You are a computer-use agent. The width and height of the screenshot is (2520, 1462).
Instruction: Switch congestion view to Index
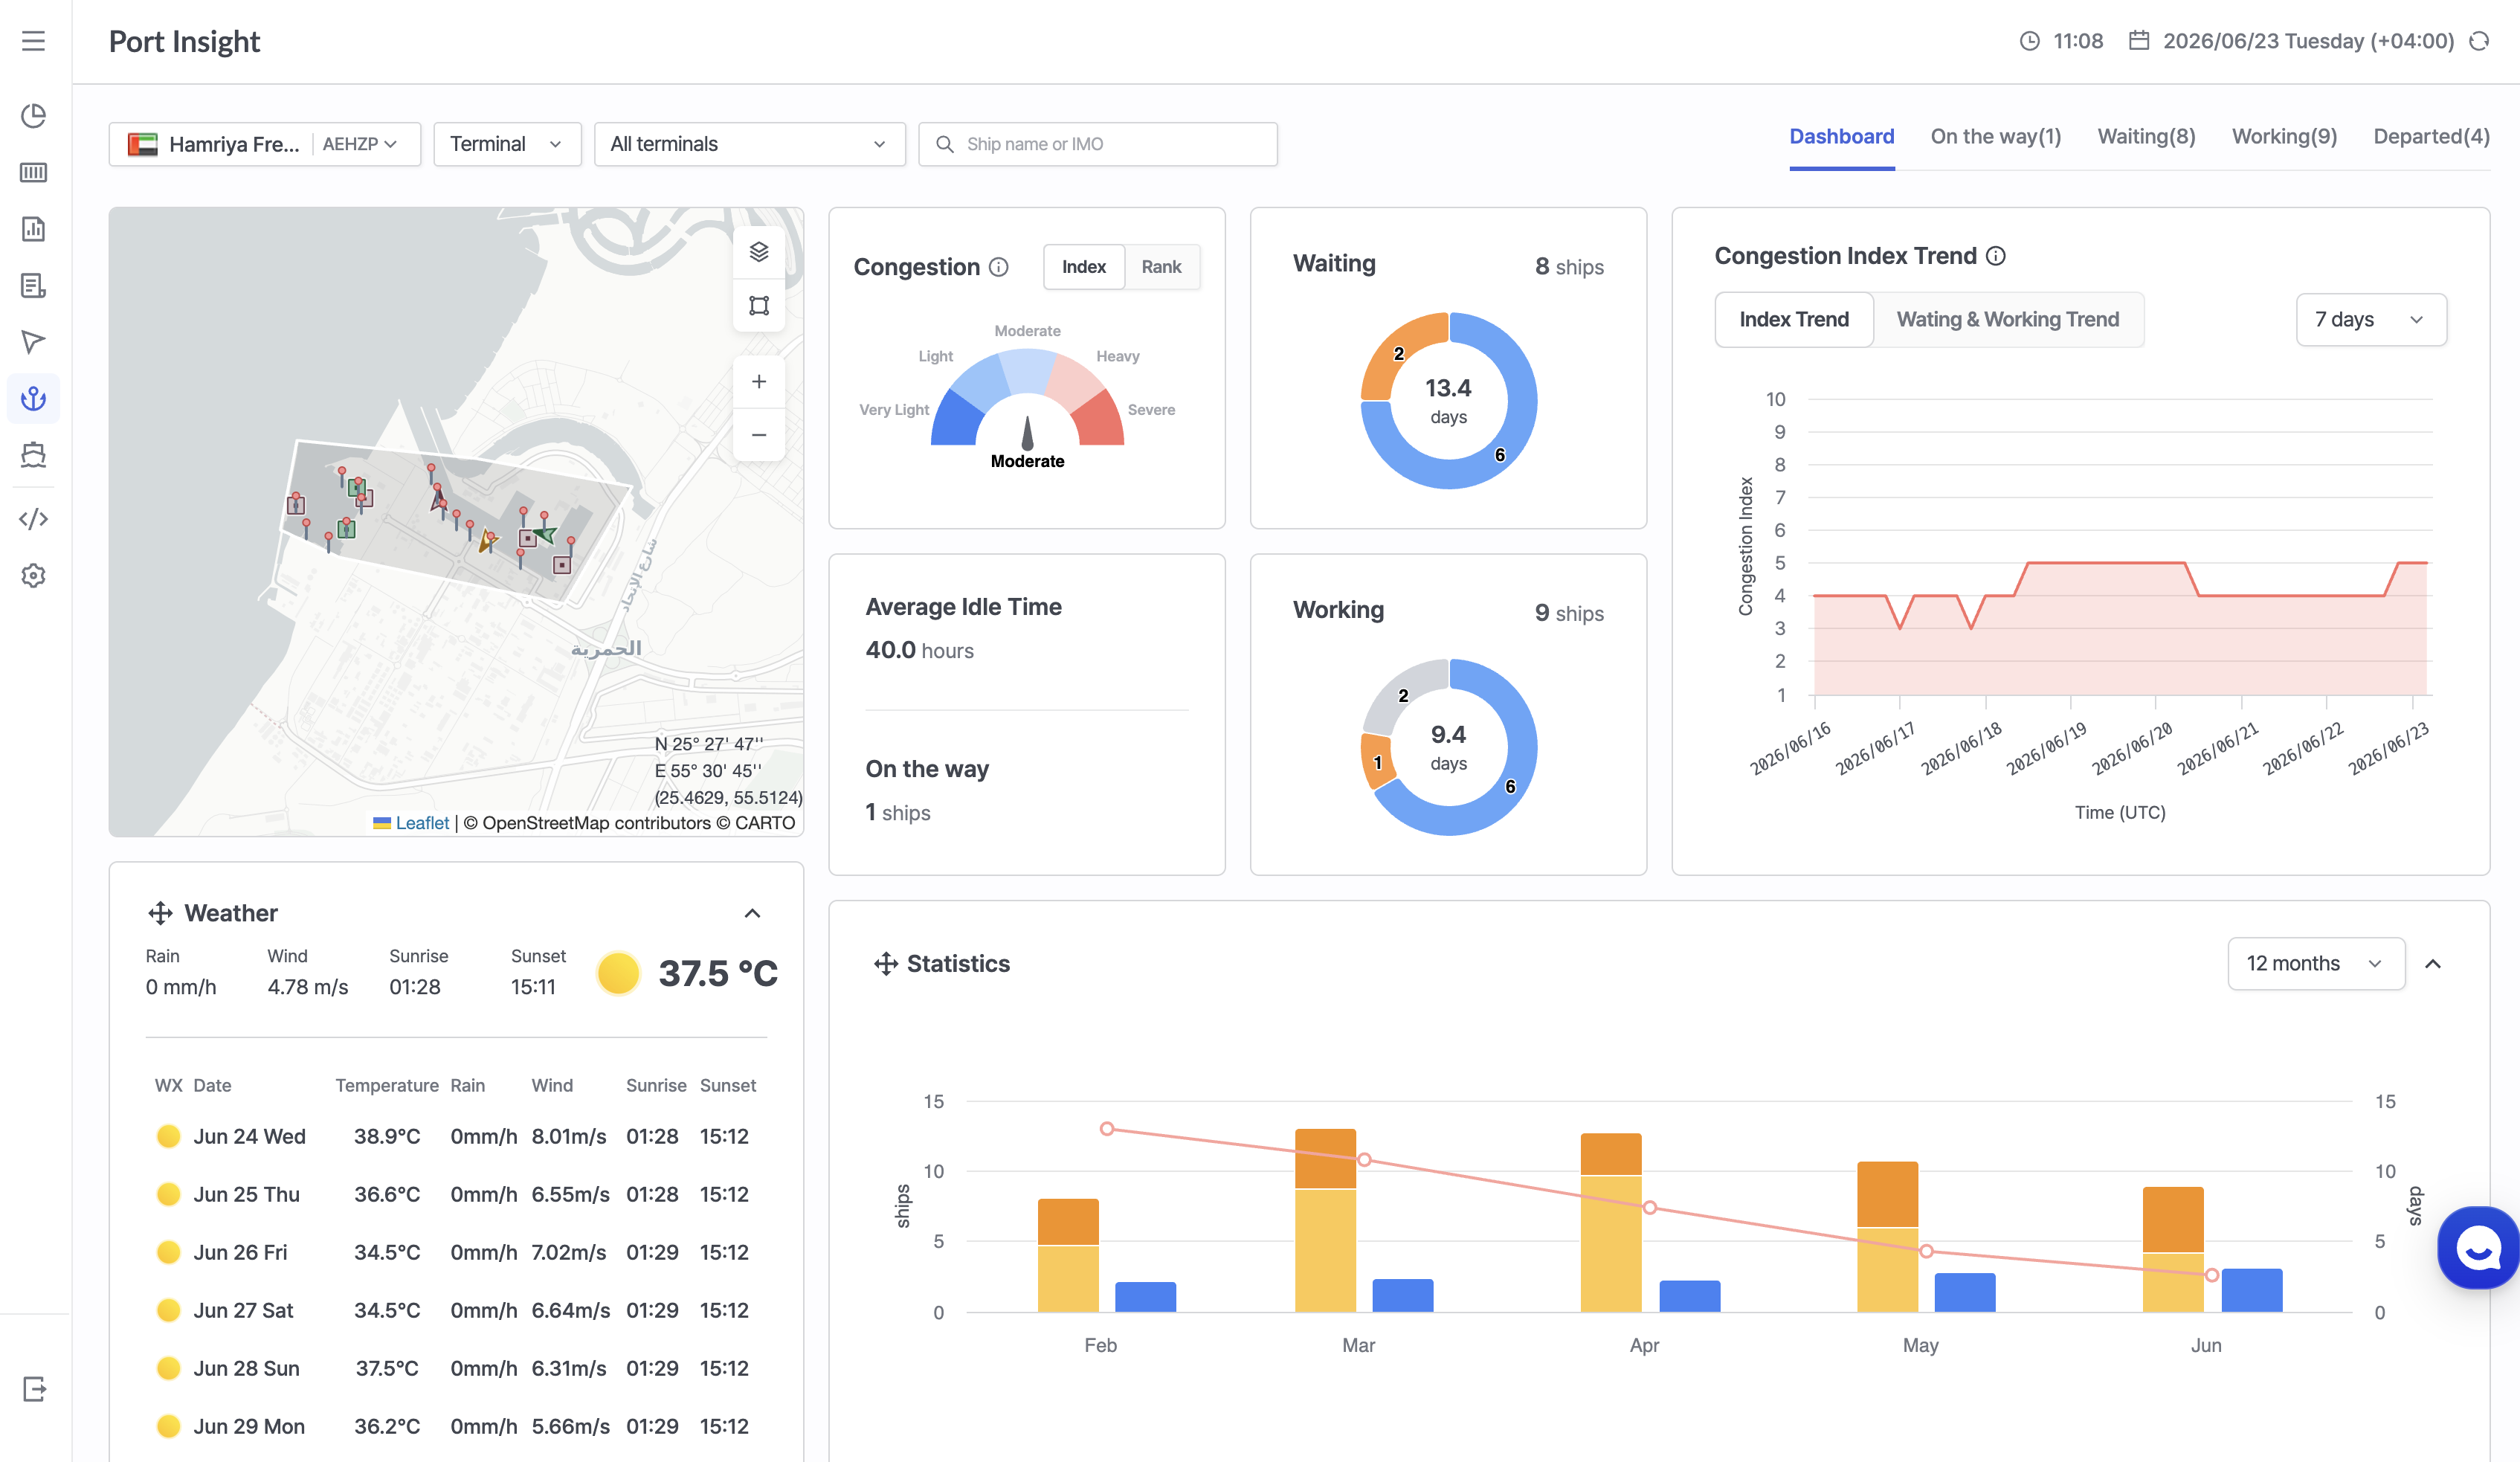coord(1084,267)
